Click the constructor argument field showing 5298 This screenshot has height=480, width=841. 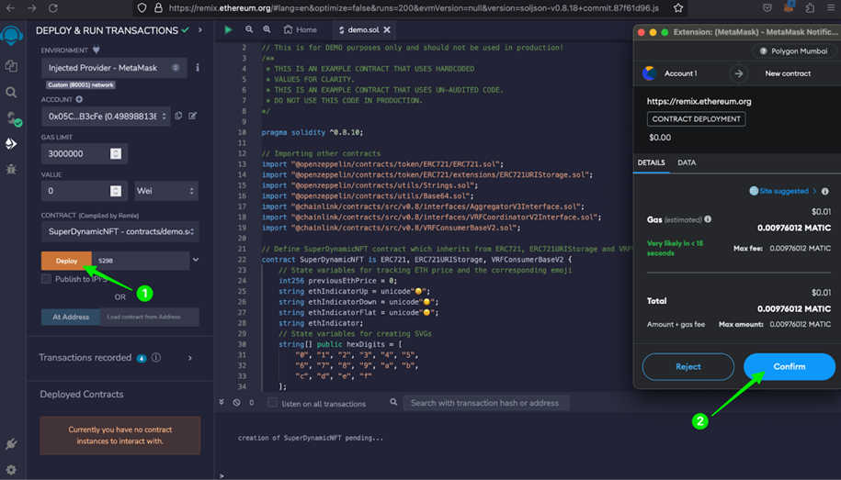point(141,261)
